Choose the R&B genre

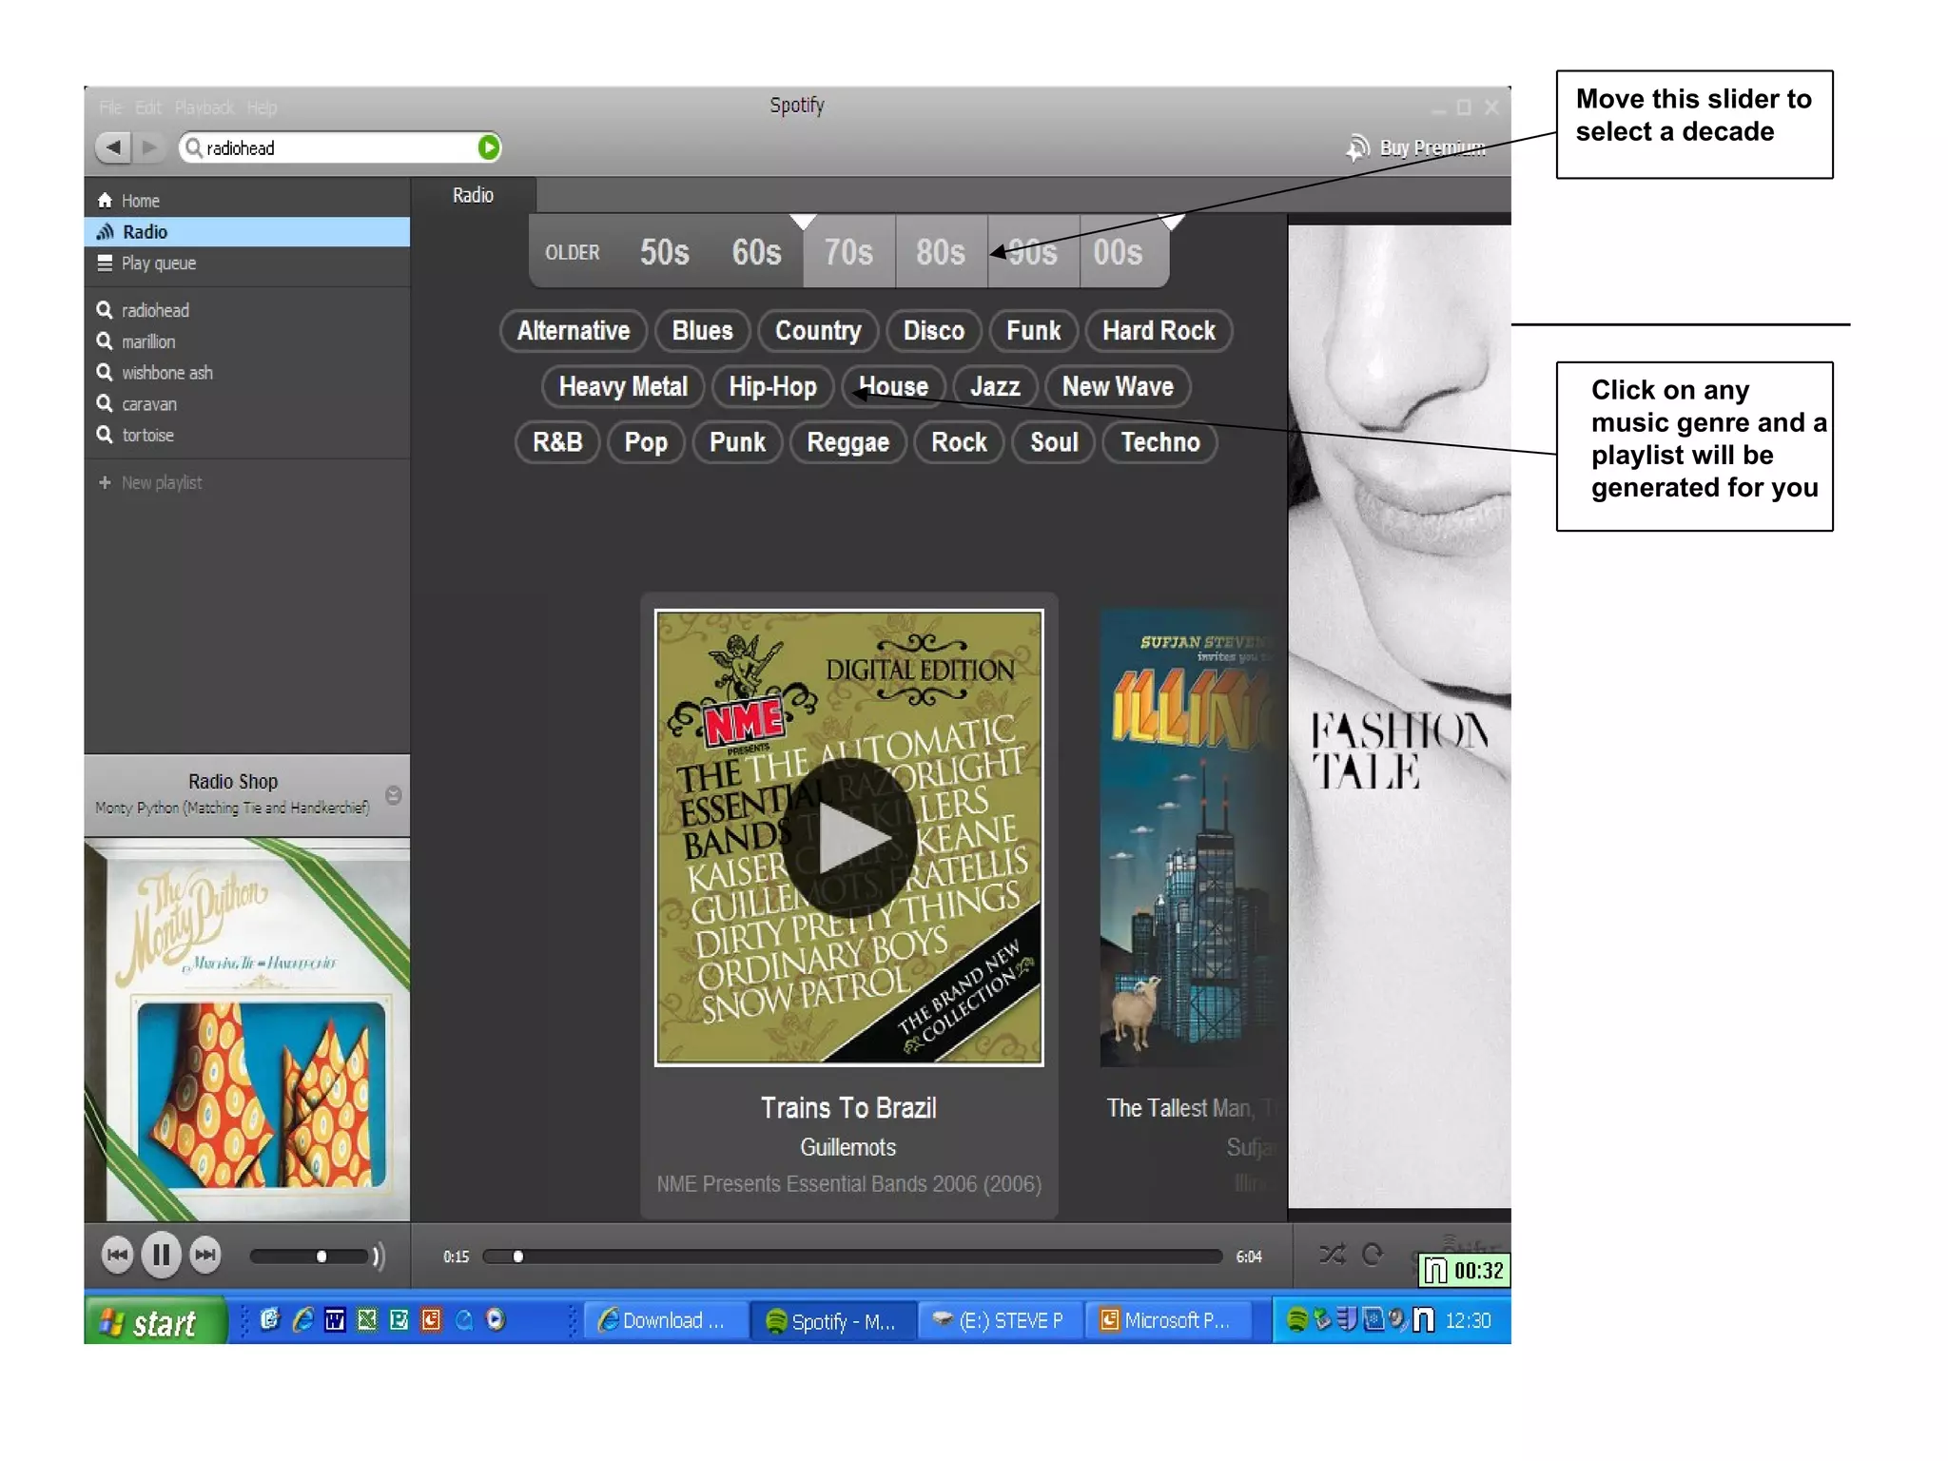(x=557, y=442)
